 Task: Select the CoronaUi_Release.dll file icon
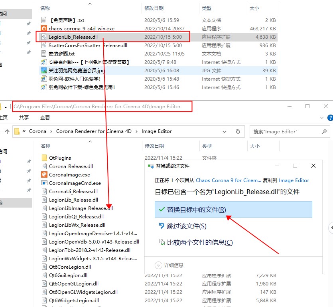[x=44, y=191]
